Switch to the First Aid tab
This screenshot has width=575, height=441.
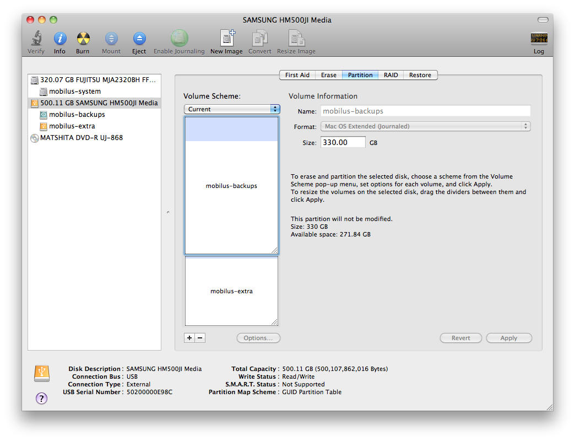[297, 75]
